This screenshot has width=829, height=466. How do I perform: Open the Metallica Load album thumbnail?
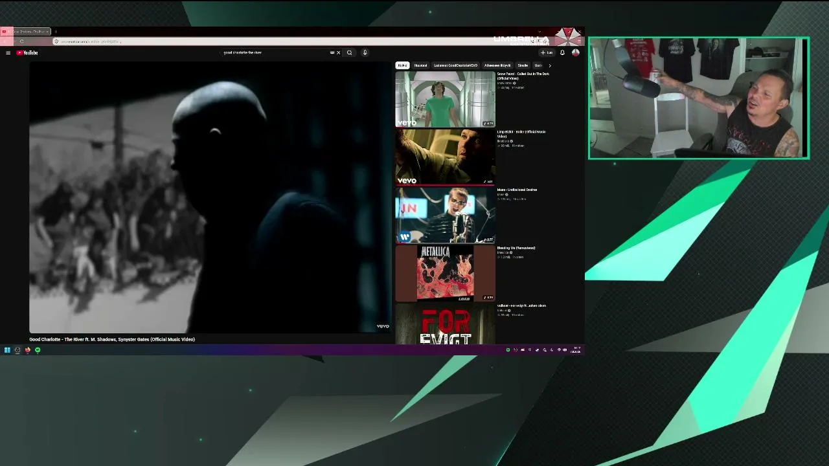[x=445, y=273]
